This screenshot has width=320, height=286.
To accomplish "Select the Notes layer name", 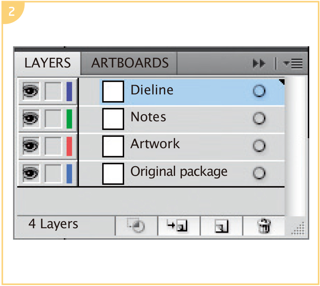I will [148, 117].
